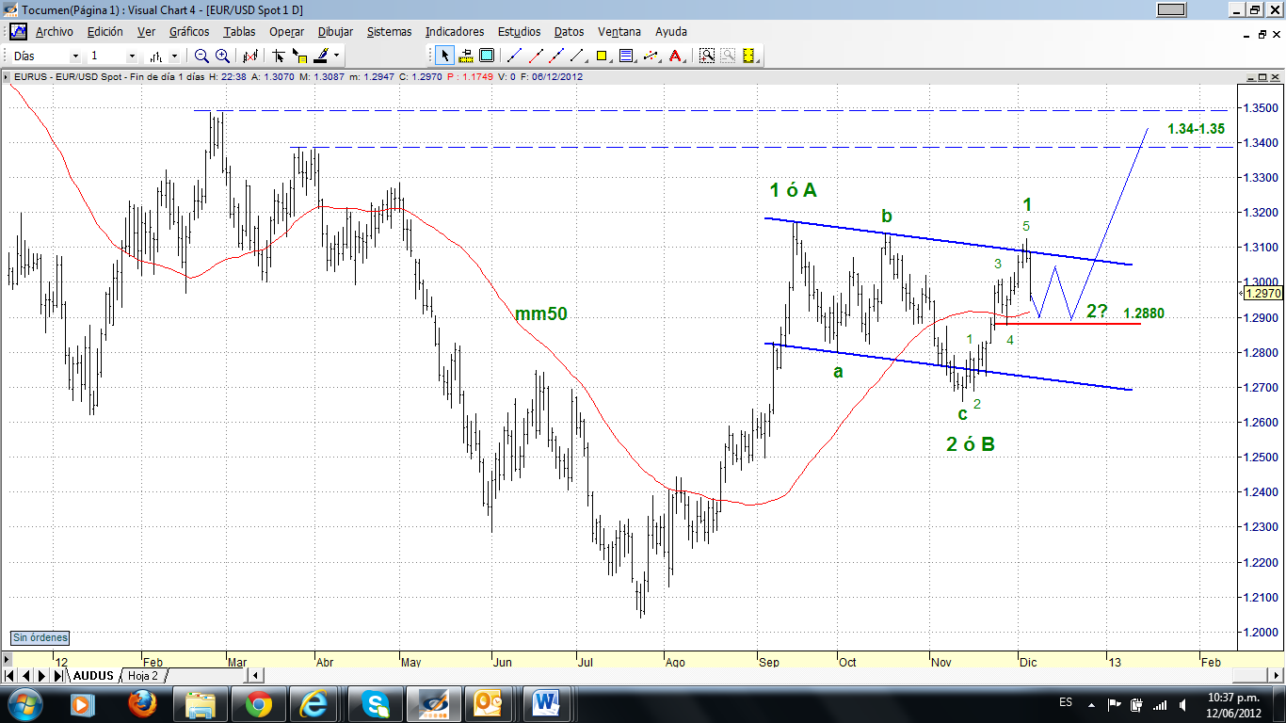Open the Indicadores menu
1286x723 pixels.
pos(454,31)
